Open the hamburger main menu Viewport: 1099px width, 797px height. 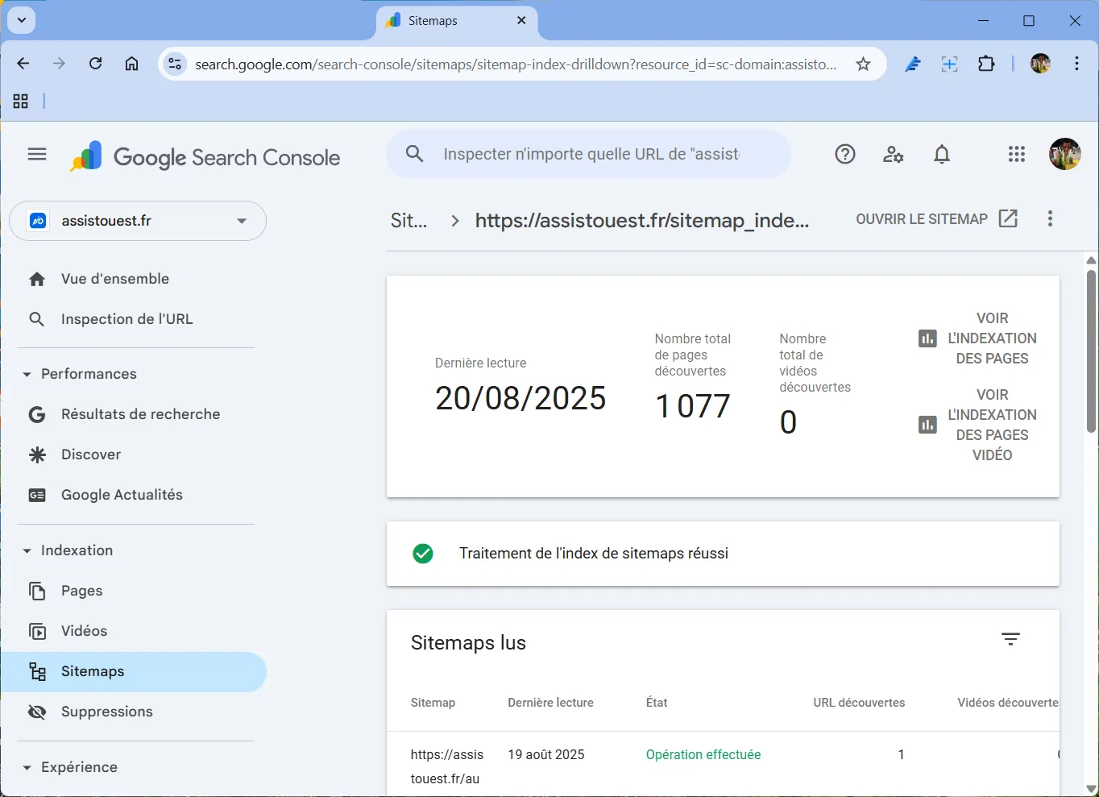pos(37,154)
